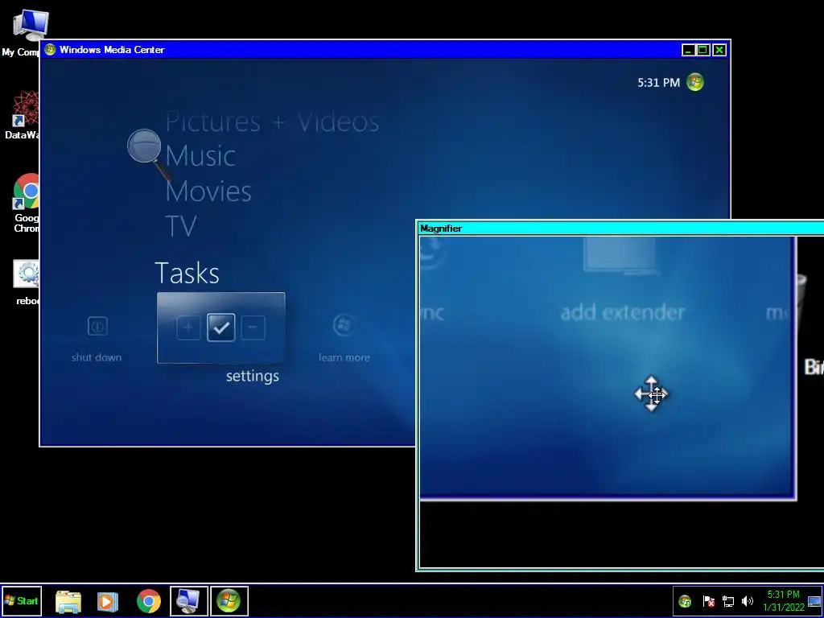
Task: Click the green Media Center logo near clock
Action: [x=695, y=82]
